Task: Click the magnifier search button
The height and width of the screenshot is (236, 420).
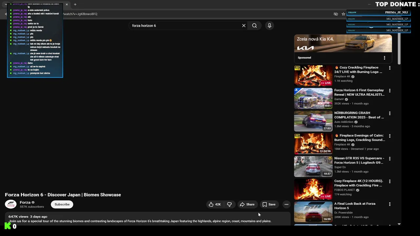Action: pos(254,26)
